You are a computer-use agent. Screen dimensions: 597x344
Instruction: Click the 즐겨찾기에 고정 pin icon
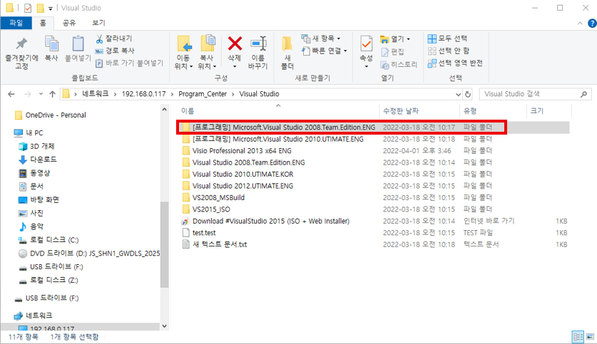21,44
